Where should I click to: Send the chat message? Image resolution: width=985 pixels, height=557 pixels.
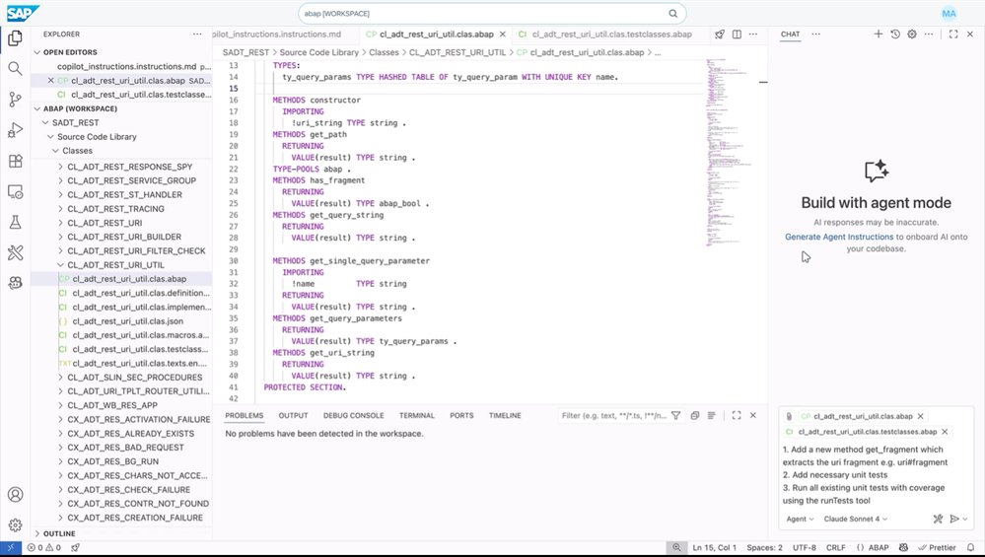point(954,519)
